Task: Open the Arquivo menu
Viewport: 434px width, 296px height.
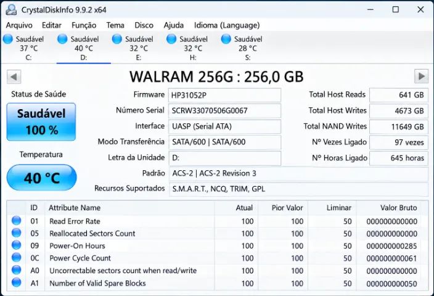Action: 19,25
